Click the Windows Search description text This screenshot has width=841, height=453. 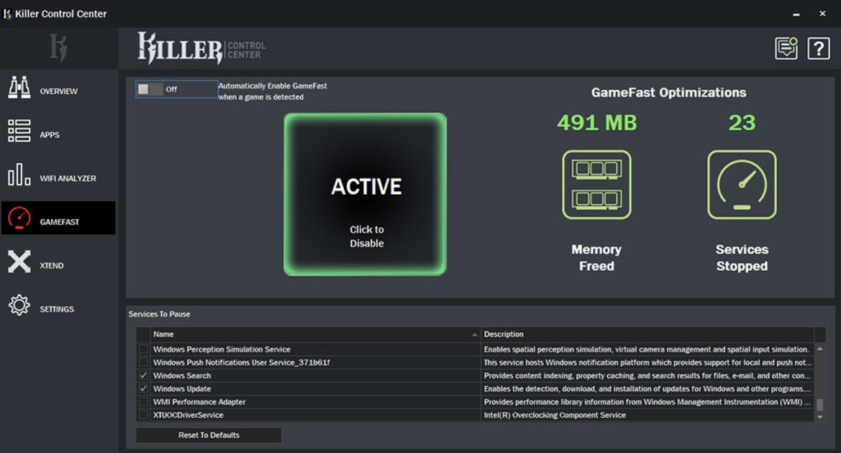pos(647,375)
